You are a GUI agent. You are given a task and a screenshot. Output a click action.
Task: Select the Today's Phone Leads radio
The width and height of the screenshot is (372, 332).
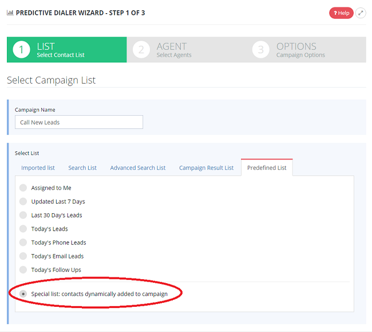[23, 243]
